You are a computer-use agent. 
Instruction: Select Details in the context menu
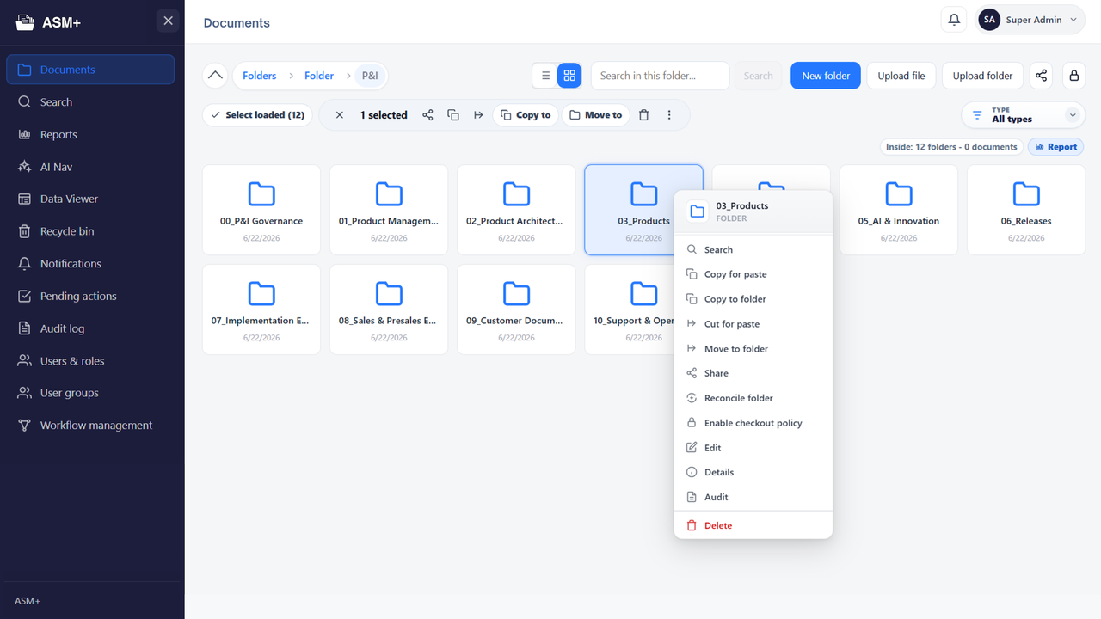pyautogui.click(x=753, y=472)
